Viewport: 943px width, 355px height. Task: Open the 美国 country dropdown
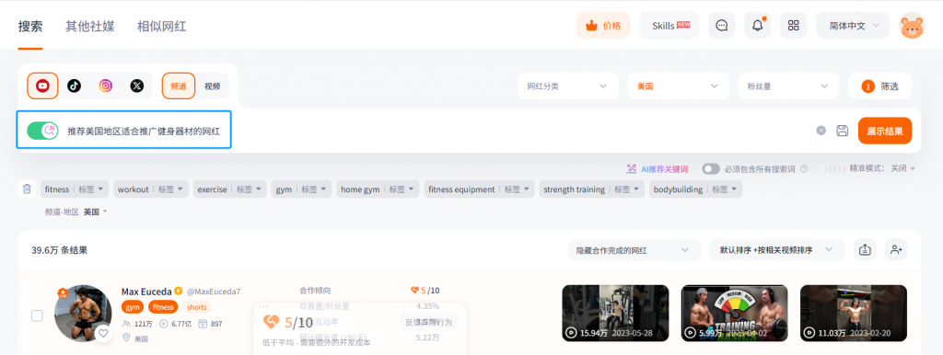(679, 86)
